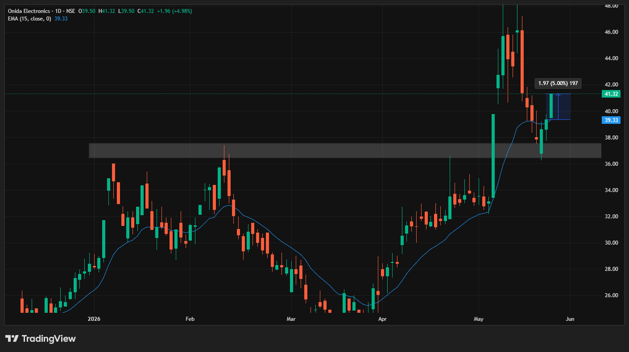Select the L39.50 low value in legend
This screenshot has height=352, width=629.
126,10
